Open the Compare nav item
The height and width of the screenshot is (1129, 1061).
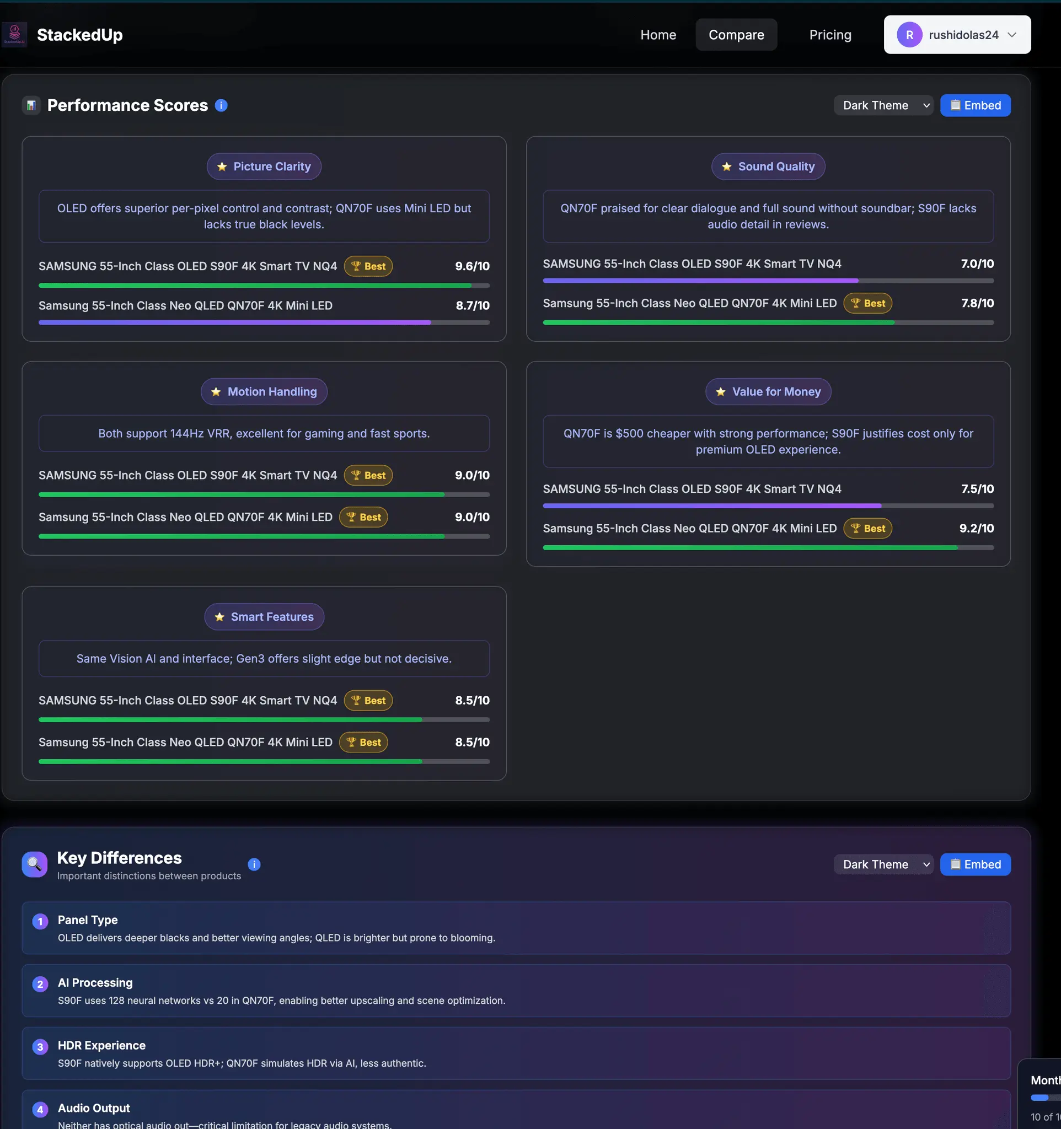point(736,35)
